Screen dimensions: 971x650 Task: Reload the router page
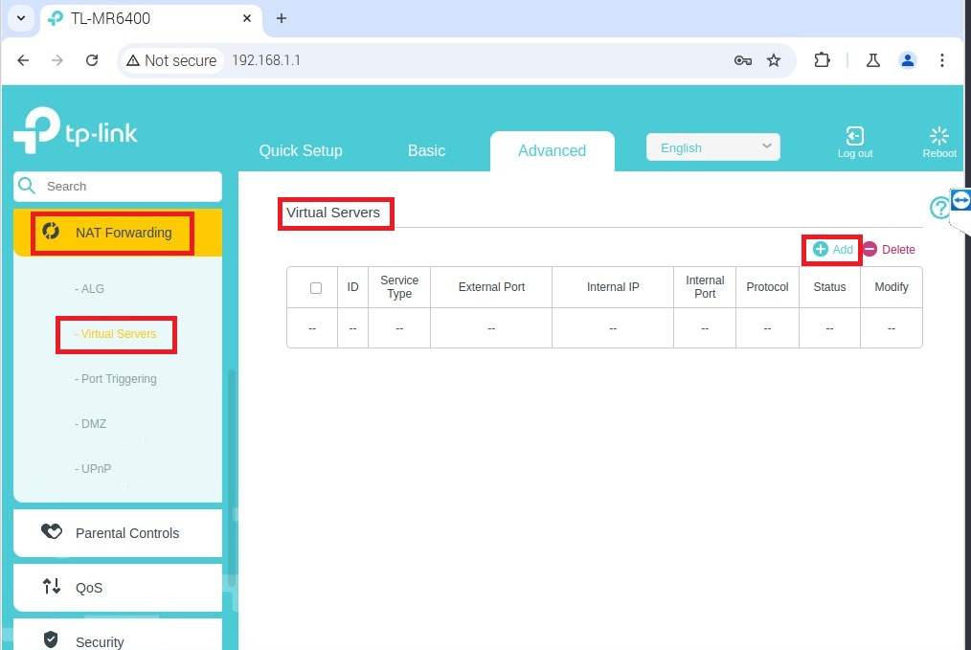coord(92,60)
